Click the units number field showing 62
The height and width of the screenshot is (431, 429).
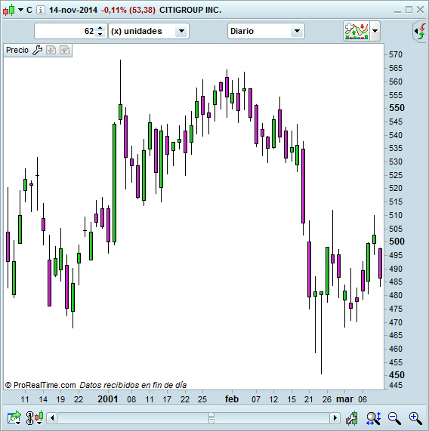(65, 31)
